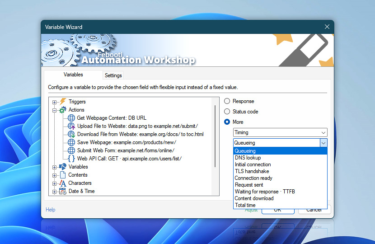
Task: Click the Contents page icon
Action: [63, 175]
